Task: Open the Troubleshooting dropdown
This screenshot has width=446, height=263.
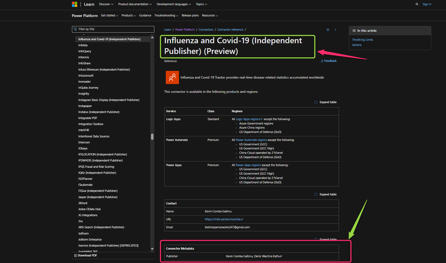Action: [x=166, y=16]
